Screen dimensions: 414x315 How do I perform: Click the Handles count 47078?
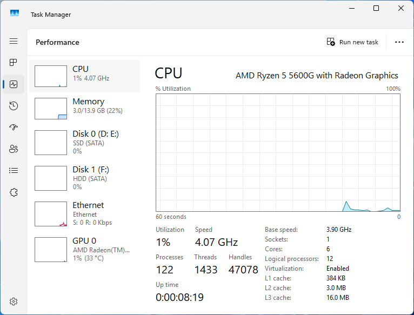[x=243, y=270]
